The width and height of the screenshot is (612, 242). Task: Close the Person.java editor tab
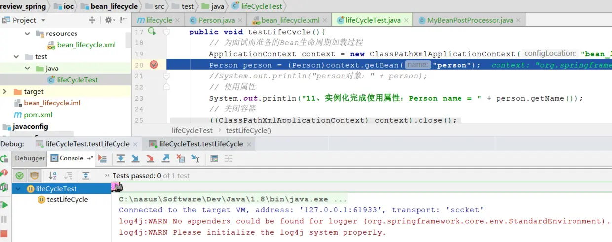click(x=240, y=20)
